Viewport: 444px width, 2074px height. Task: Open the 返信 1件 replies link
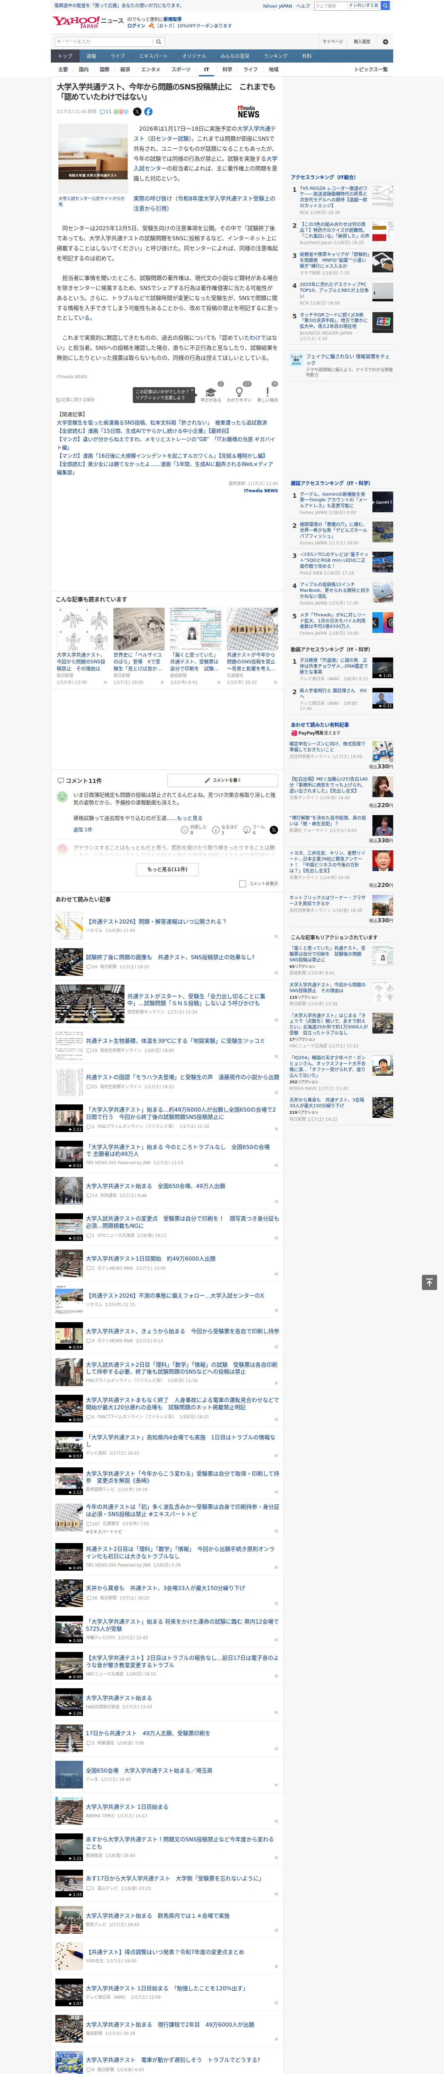tap(83, 829)
